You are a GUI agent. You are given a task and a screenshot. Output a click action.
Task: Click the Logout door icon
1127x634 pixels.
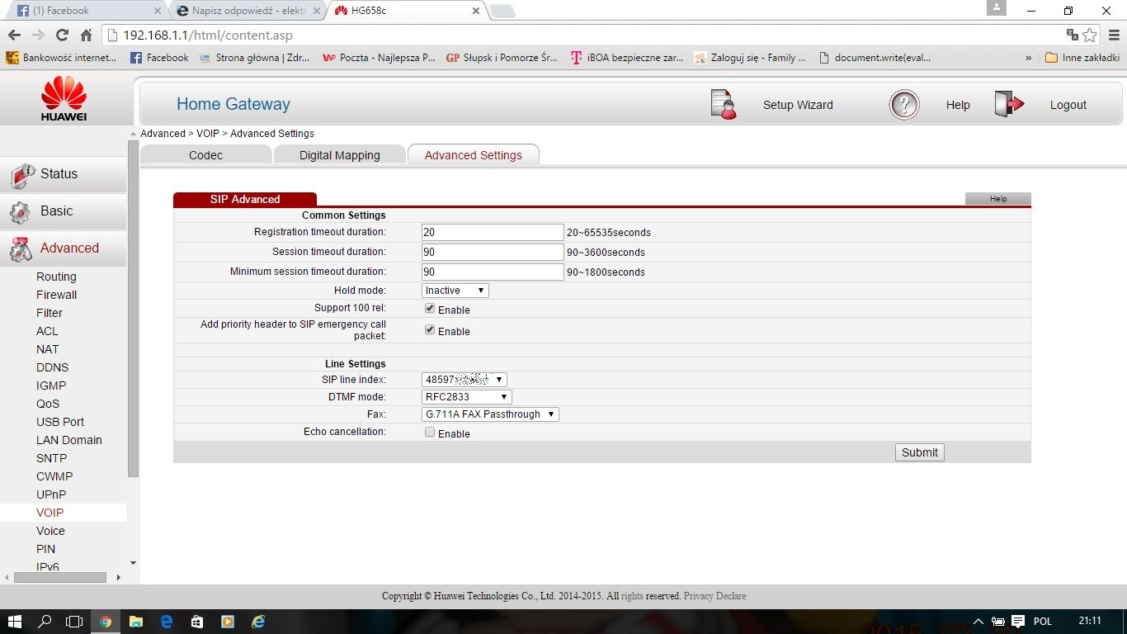click(1008, 105)
